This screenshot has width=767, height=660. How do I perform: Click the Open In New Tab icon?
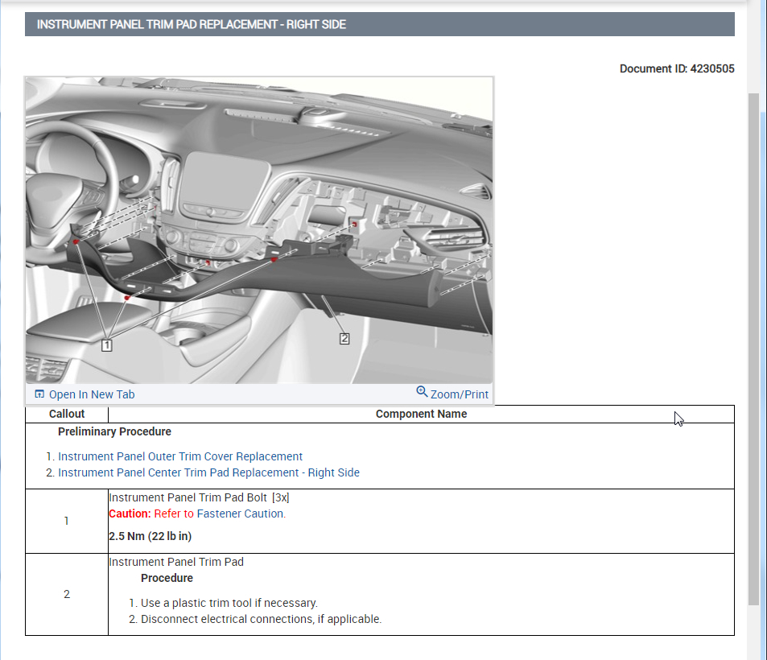tap(39, 394)
